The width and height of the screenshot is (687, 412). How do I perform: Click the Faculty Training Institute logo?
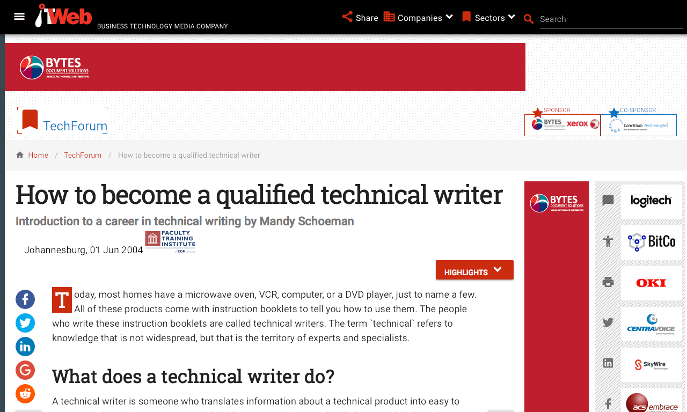coord(170,241)
